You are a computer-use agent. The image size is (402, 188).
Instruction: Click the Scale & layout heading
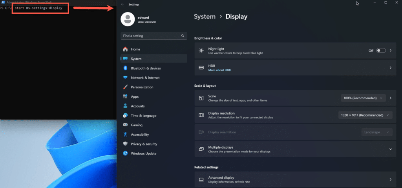(x=205, y=86)
